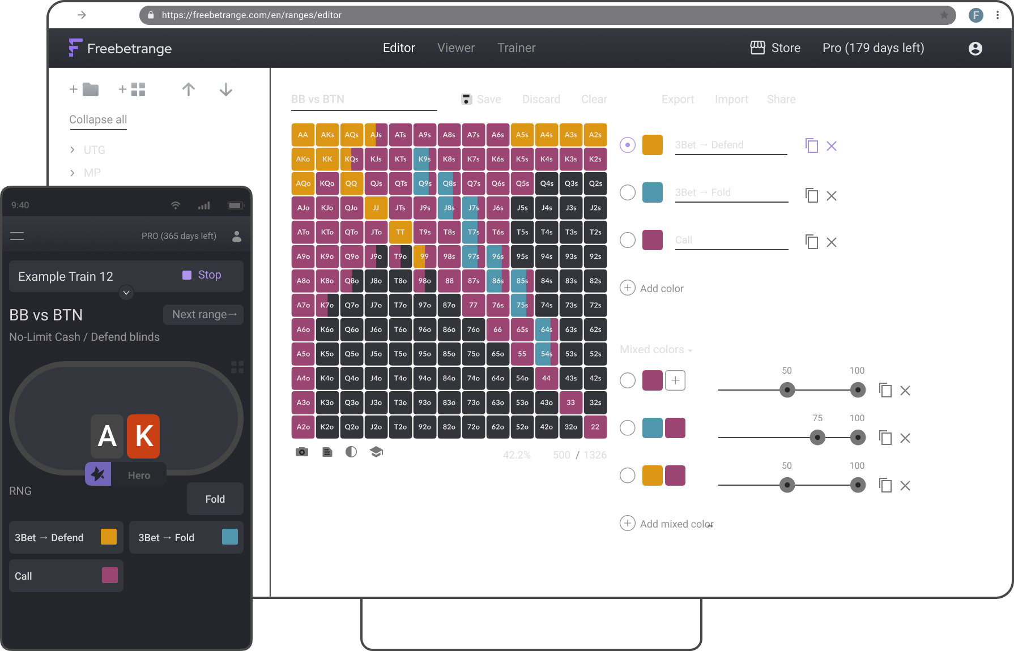The width and height of the screenshot is (1014, 651).
Task: Take a screenshot of the range grid
Action: pyautogui.click(x=302, y=452)
